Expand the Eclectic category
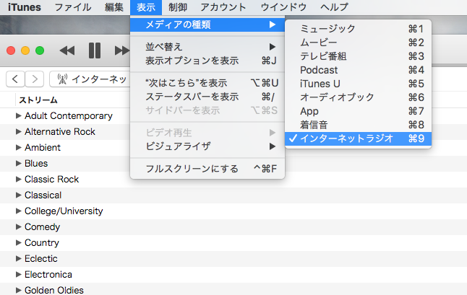The image size is (467, 295). point(19,259)
